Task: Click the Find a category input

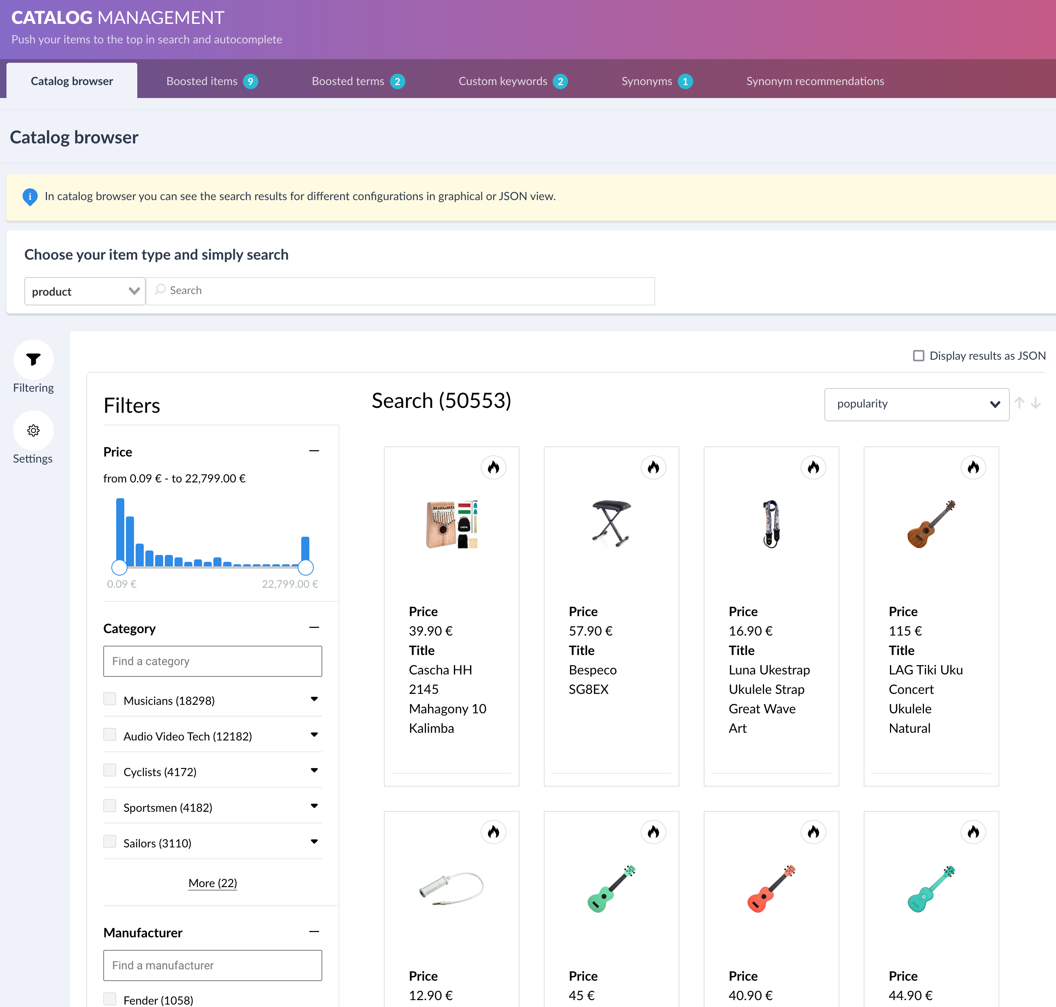Action: pyautogui.click(x=213, y=661)
